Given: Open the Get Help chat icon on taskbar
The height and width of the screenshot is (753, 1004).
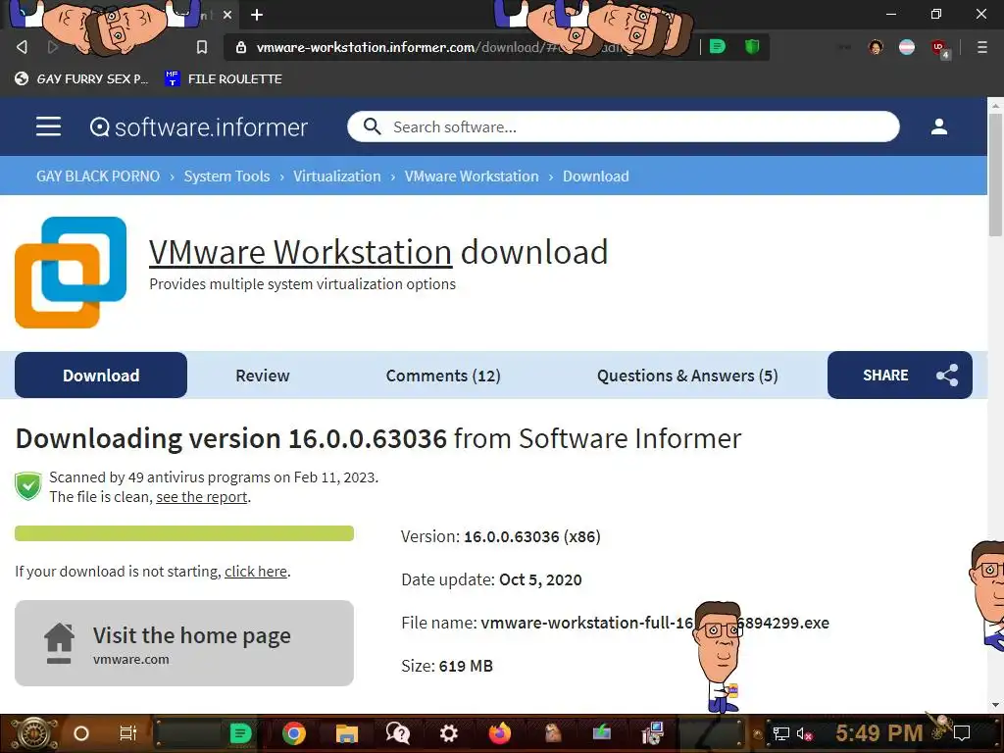Looking at the screenshot, I should [x=398, y=733].
